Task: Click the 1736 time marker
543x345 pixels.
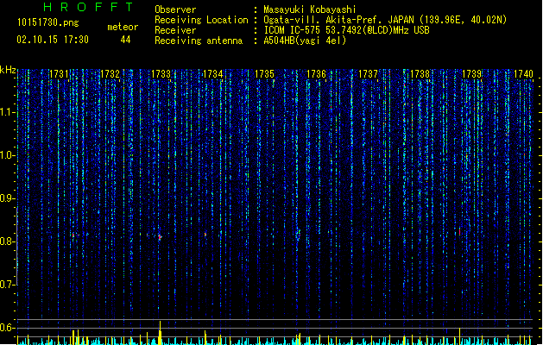Action: (x=316, y=74)
